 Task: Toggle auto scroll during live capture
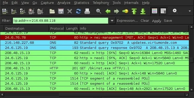click(x=163, y=11)
